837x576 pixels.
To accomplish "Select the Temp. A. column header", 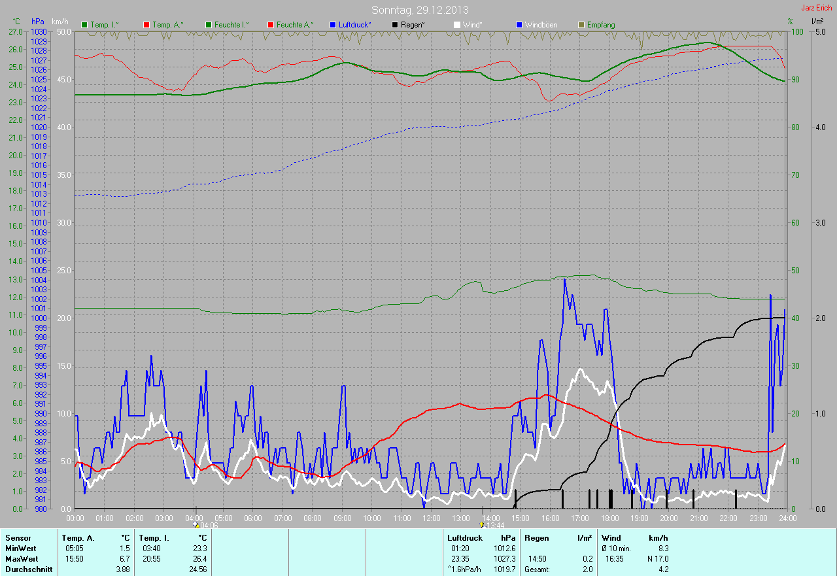I will coord(78,538).
